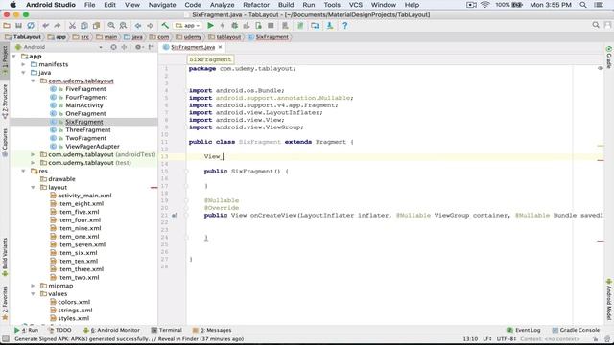
Task: Select the SixFragment.java editor tab
Action: [193, 47]
